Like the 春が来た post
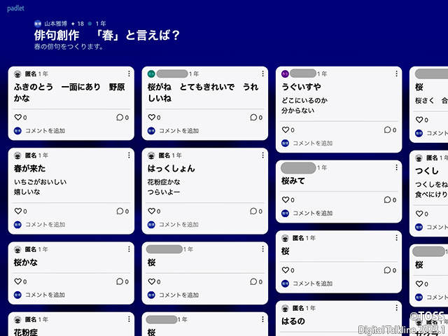This screenshot has height=336, width=448. coord(17,211)
